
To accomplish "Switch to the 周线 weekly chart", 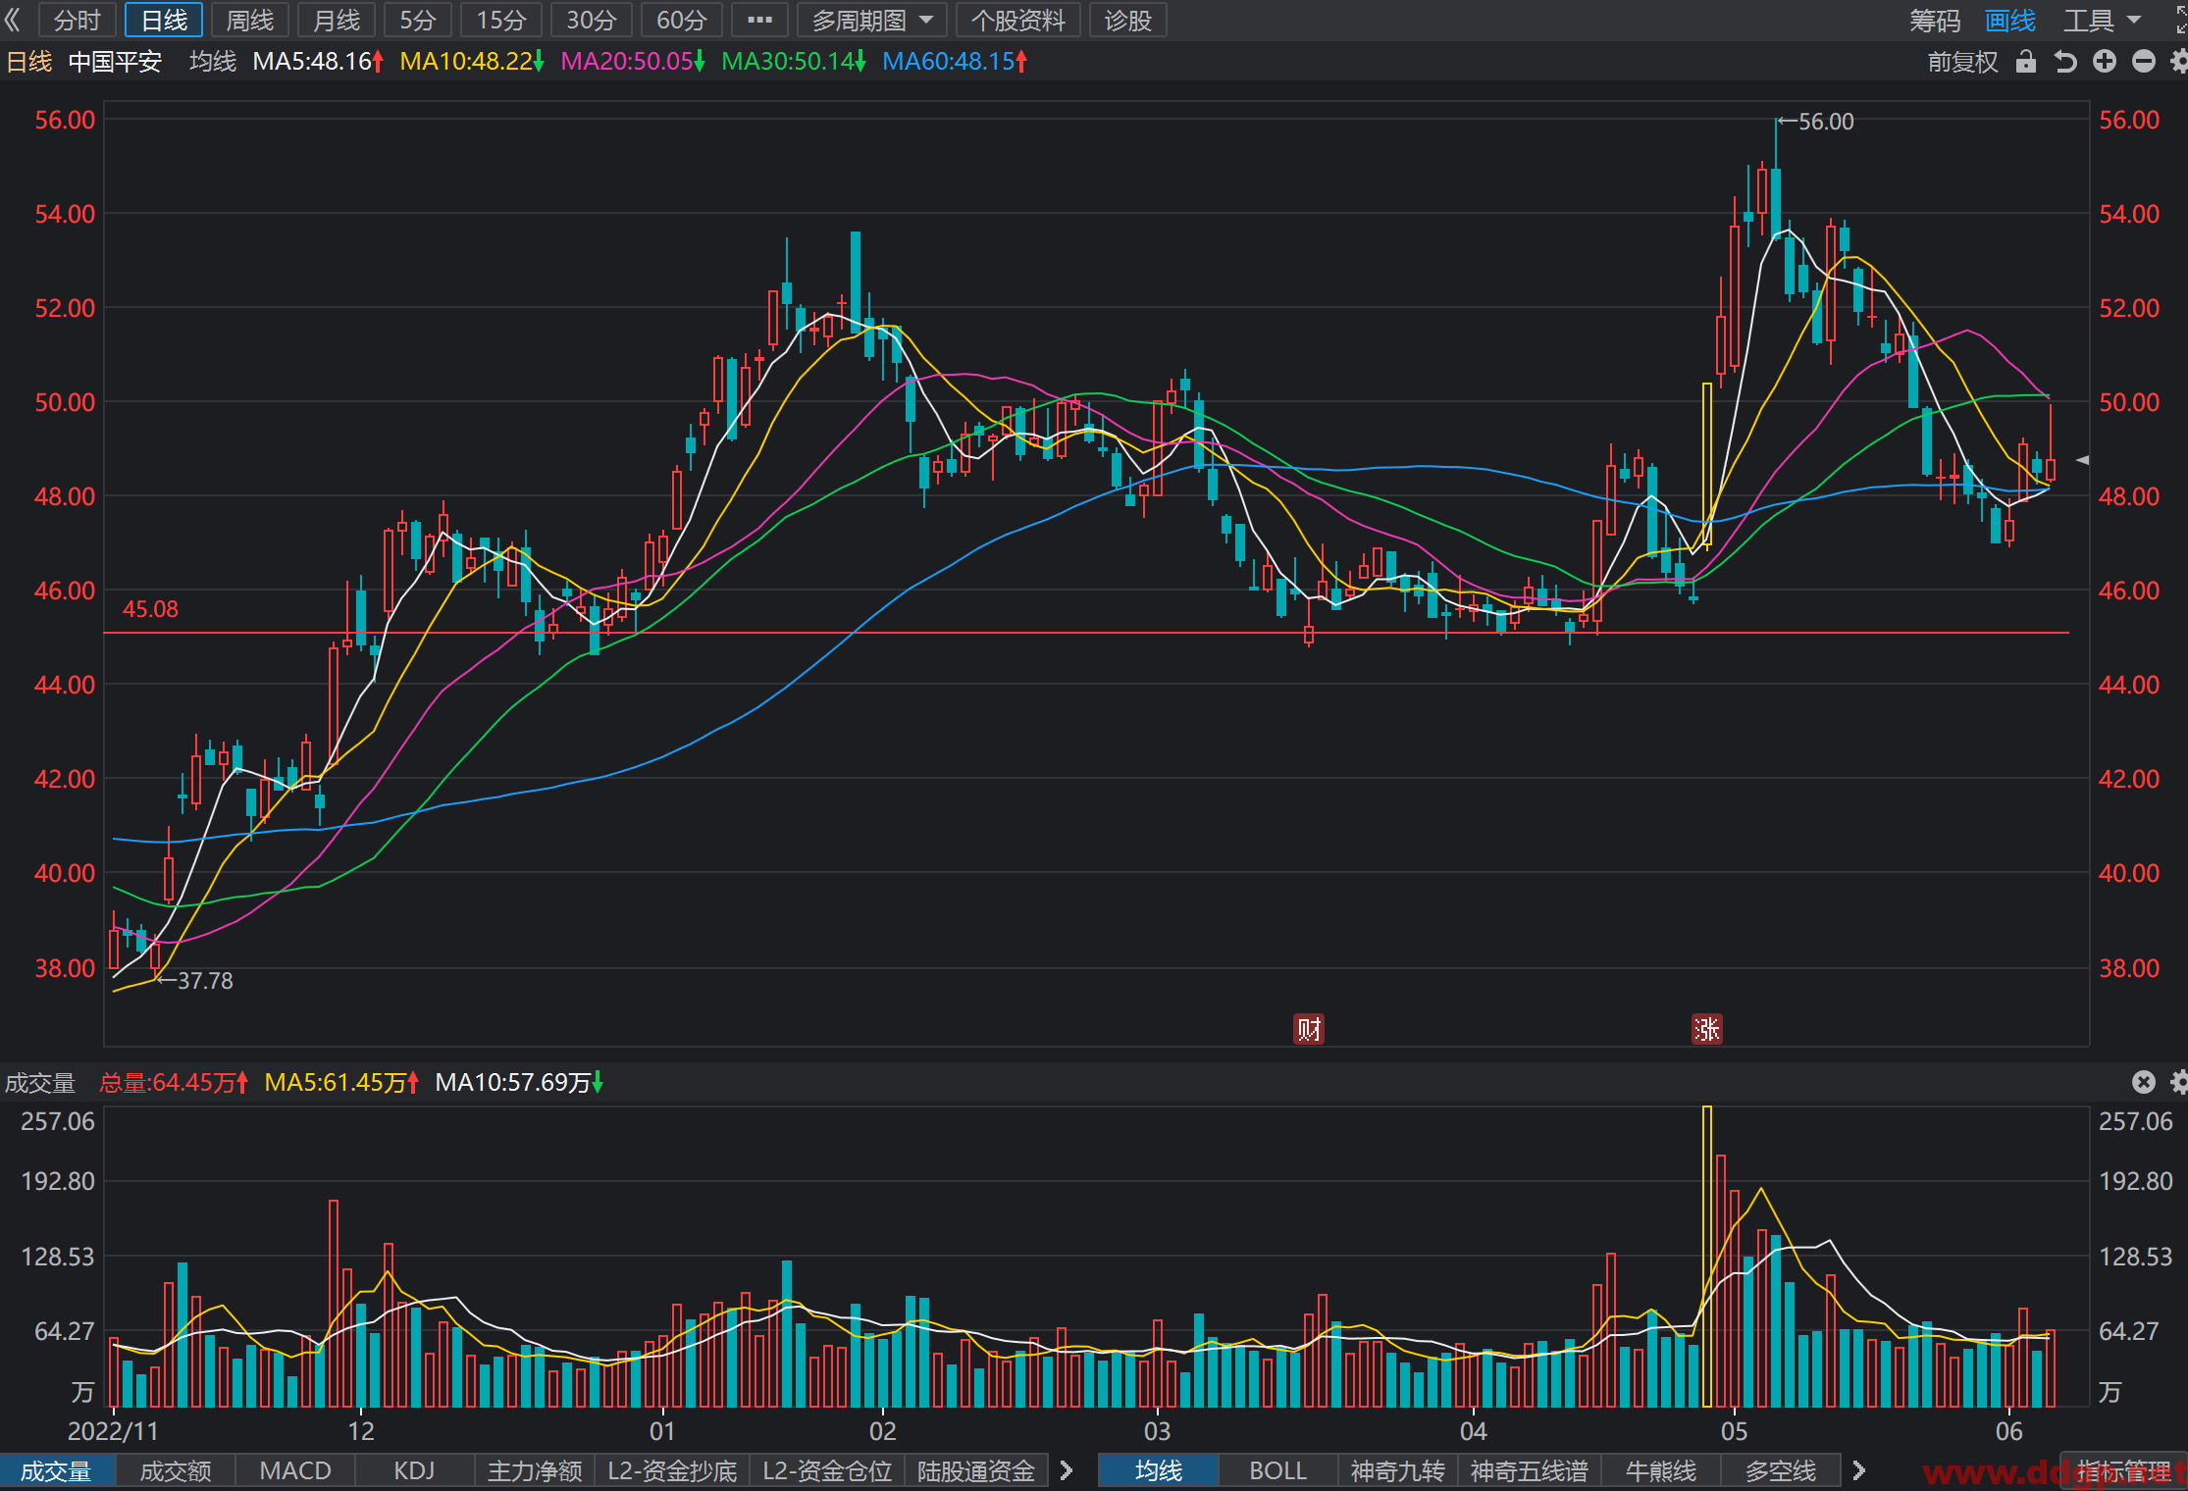I will pos(250,20).
